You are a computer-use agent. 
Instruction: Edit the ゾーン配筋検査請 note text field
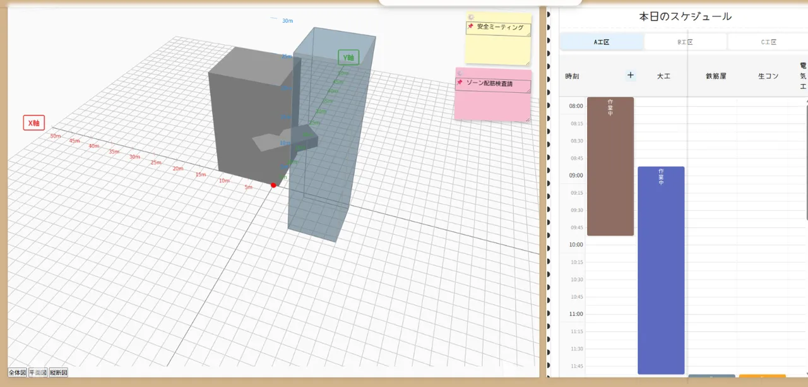pyautogui.click(x=492, y=85)
